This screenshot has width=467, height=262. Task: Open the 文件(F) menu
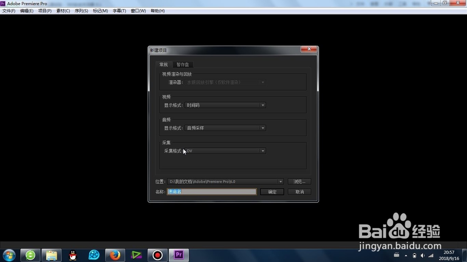point(8,11)
